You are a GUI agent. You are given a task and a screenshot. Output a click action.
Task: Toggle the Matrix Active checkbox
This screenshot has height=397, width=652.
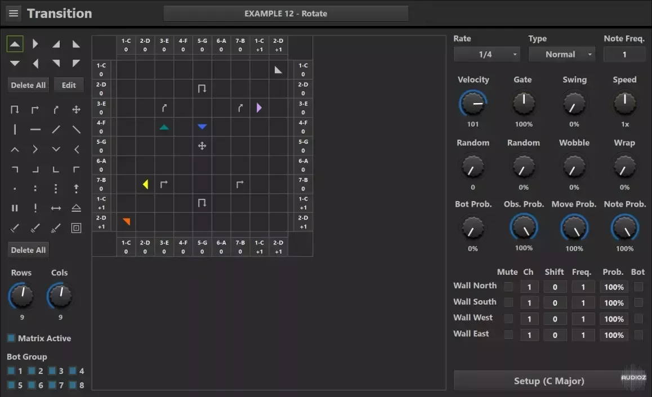click(11, 338)
